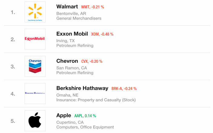Click the Chevron logo image
This screenshot has height=133, width=213.
click(35, 66)
